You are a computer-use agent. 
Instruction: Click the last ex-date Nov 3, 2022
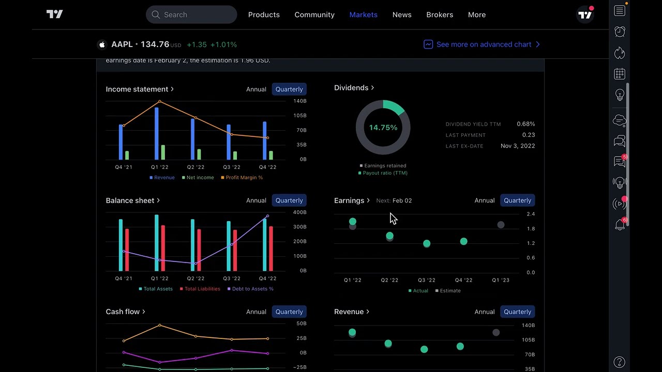(518, 146)
